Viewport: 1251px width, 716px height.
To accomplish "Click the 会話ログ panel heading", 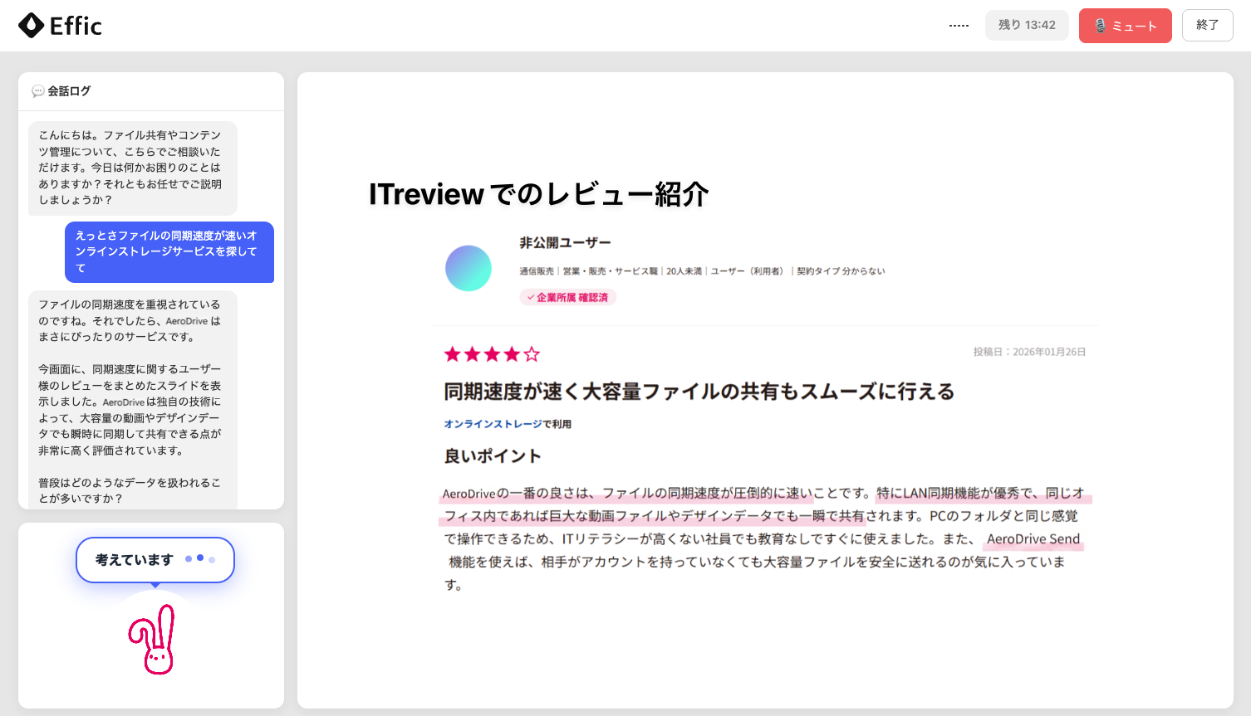I will click(69, 91).
